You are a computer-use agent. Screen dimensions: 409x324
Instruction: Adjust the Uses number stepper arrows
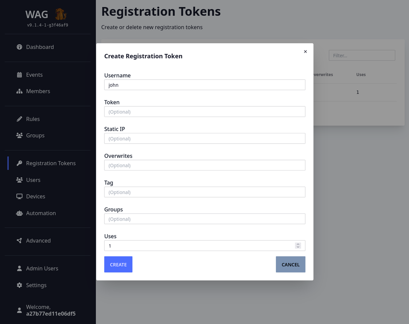[x=298, y=246]
